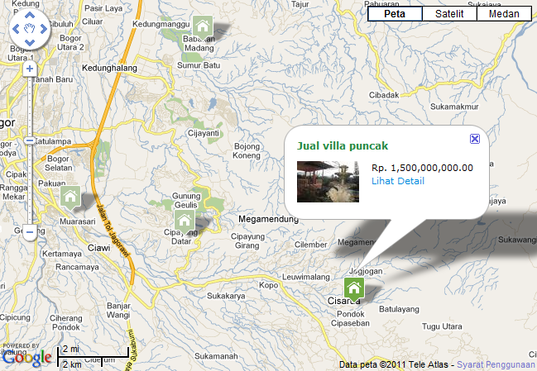This screenshot has height=371, width=537.
Task: Click the zoom slider handle
Action: (30, 140)
